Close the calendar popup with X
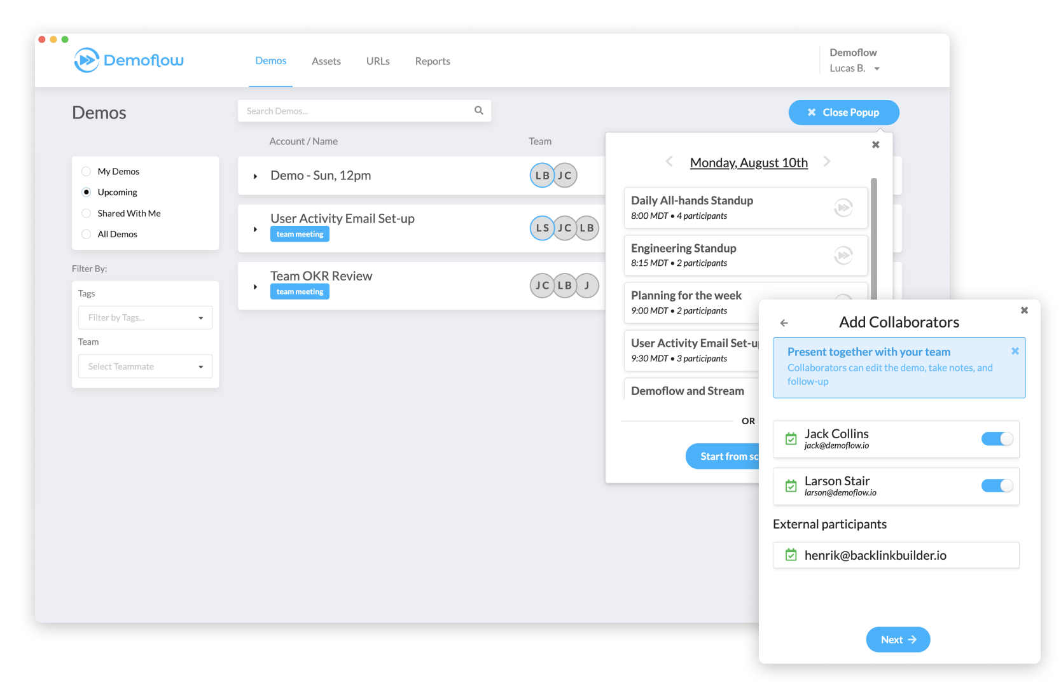The image size is (1061, 692). [x=876, y=145]
